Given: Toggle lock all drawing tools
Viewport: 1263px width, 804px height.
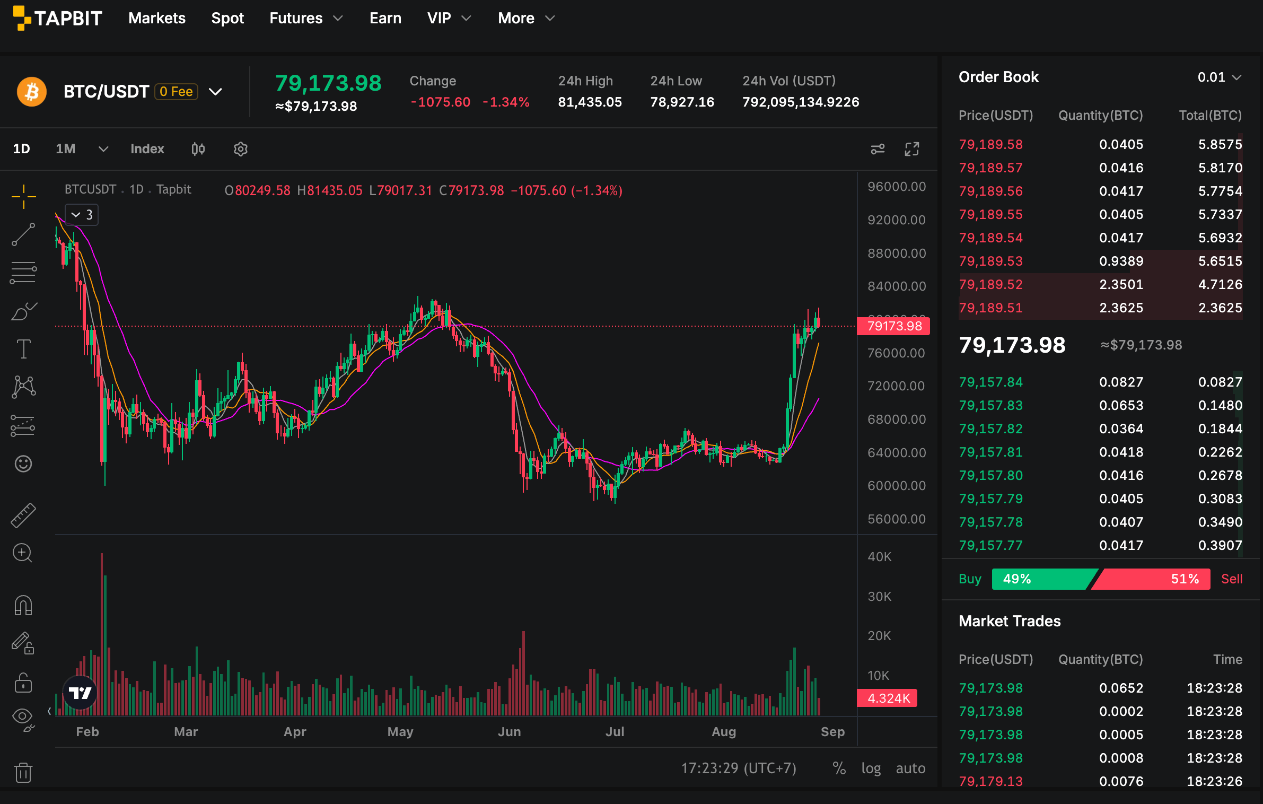Looking at the screenshot, I should pos(23,683).
